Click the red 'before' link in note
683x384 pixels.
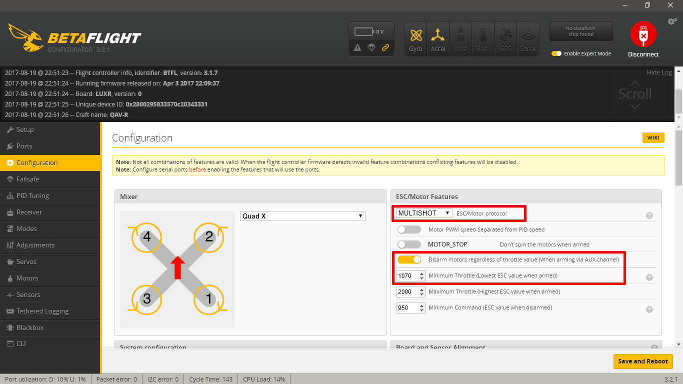point(197,169)
